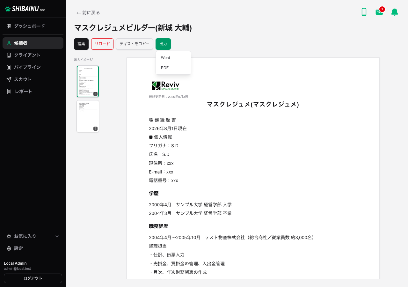Screen dimensions: 408x287
Task: Open the mail inbox with badge
Action: tap(379, 12)
